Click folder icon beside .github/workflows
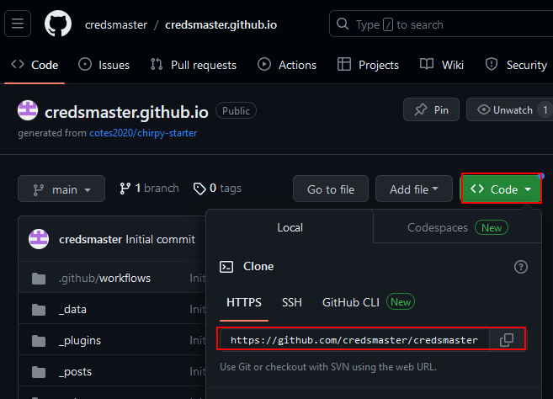 tap(39, 279)
